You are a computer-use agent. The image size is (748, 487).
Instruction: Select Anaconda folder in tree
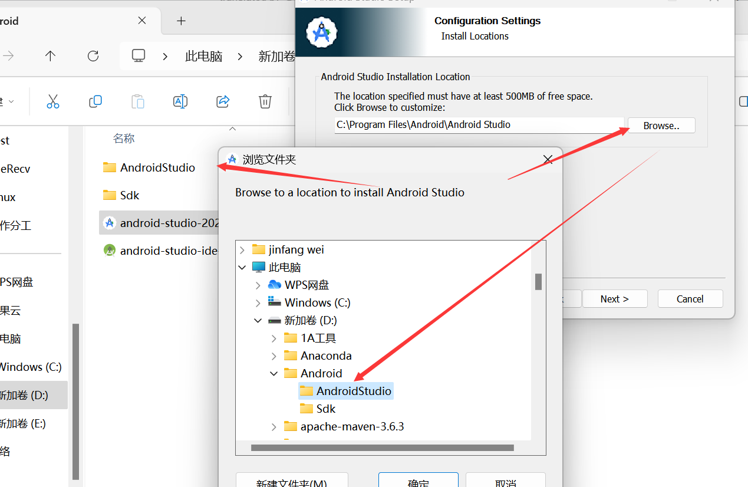(x=318, y=356)
